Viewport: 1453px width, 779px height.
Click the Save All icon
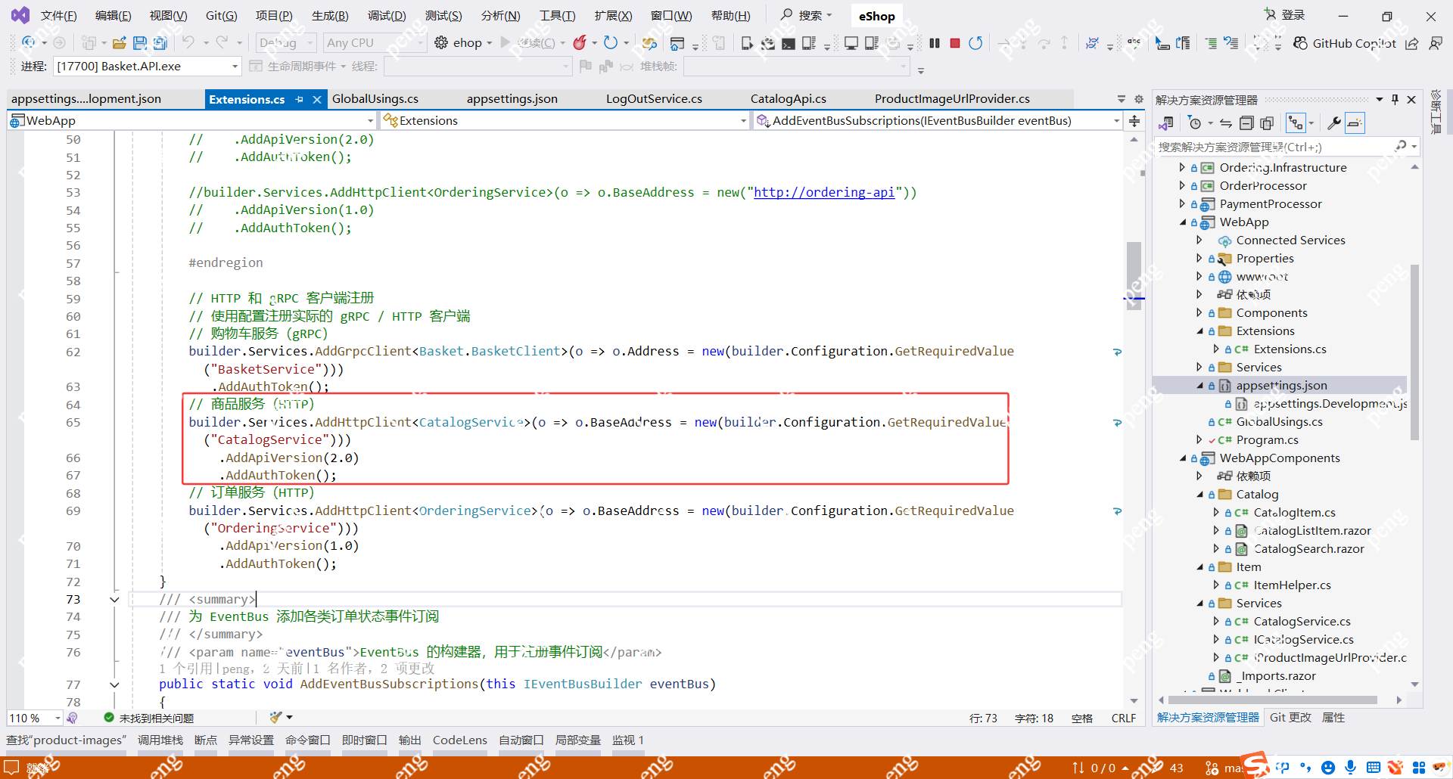pos(160,43)
